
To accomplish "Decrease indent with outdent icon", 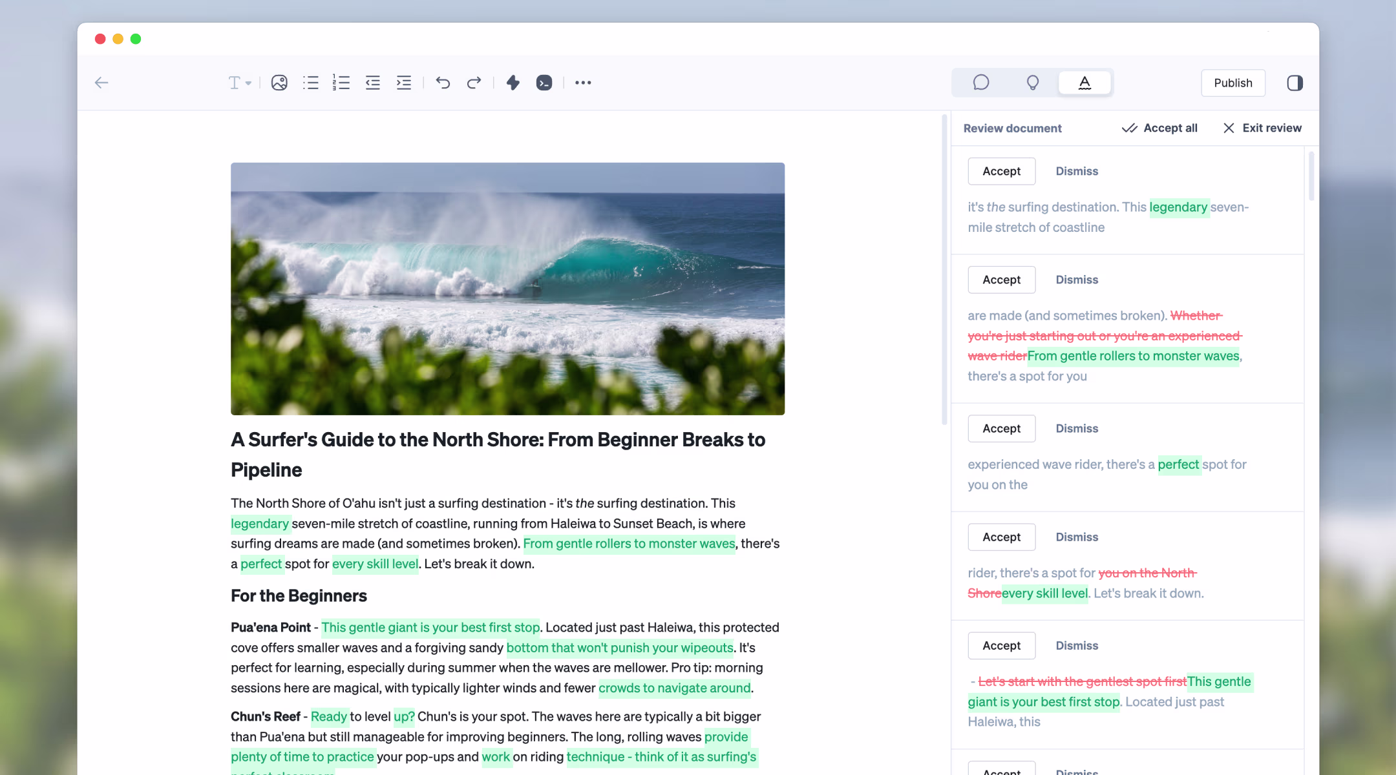I will (x=372, y=83).
